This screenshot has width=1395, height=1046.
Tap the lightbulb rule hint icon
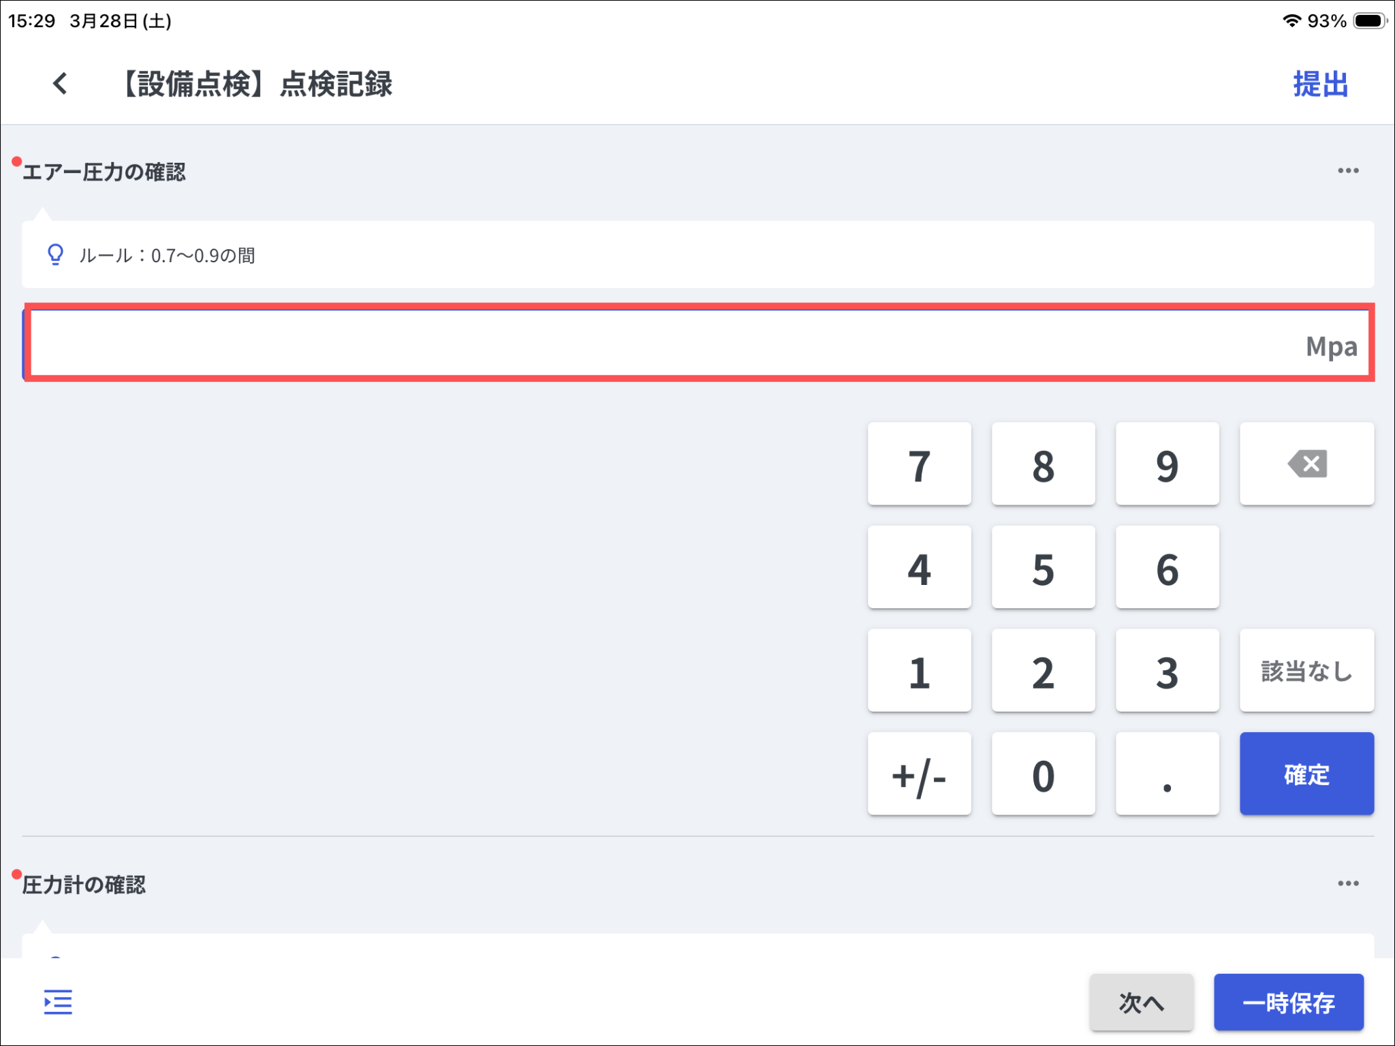click(x=55, y=255)
